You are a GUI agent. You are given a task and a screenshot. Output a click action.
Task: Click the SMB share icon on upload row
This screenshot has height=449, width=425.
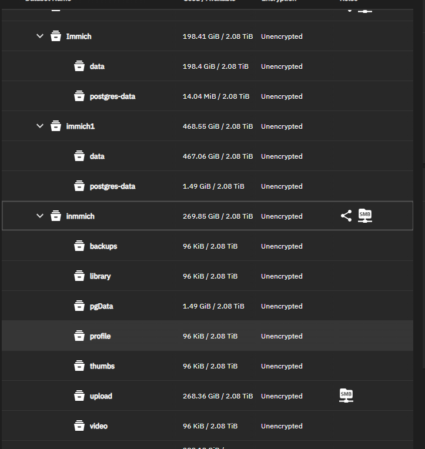346,396
